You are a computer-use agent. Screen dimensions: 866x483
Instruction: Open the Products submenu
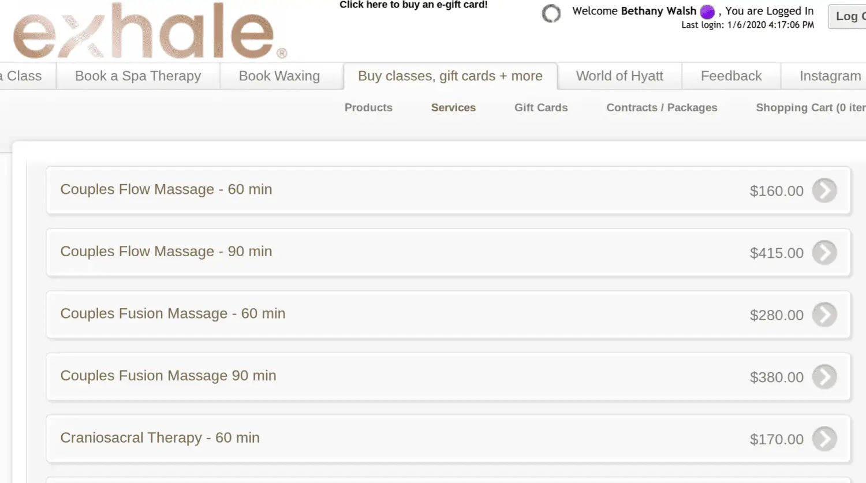tap(368, 108)
